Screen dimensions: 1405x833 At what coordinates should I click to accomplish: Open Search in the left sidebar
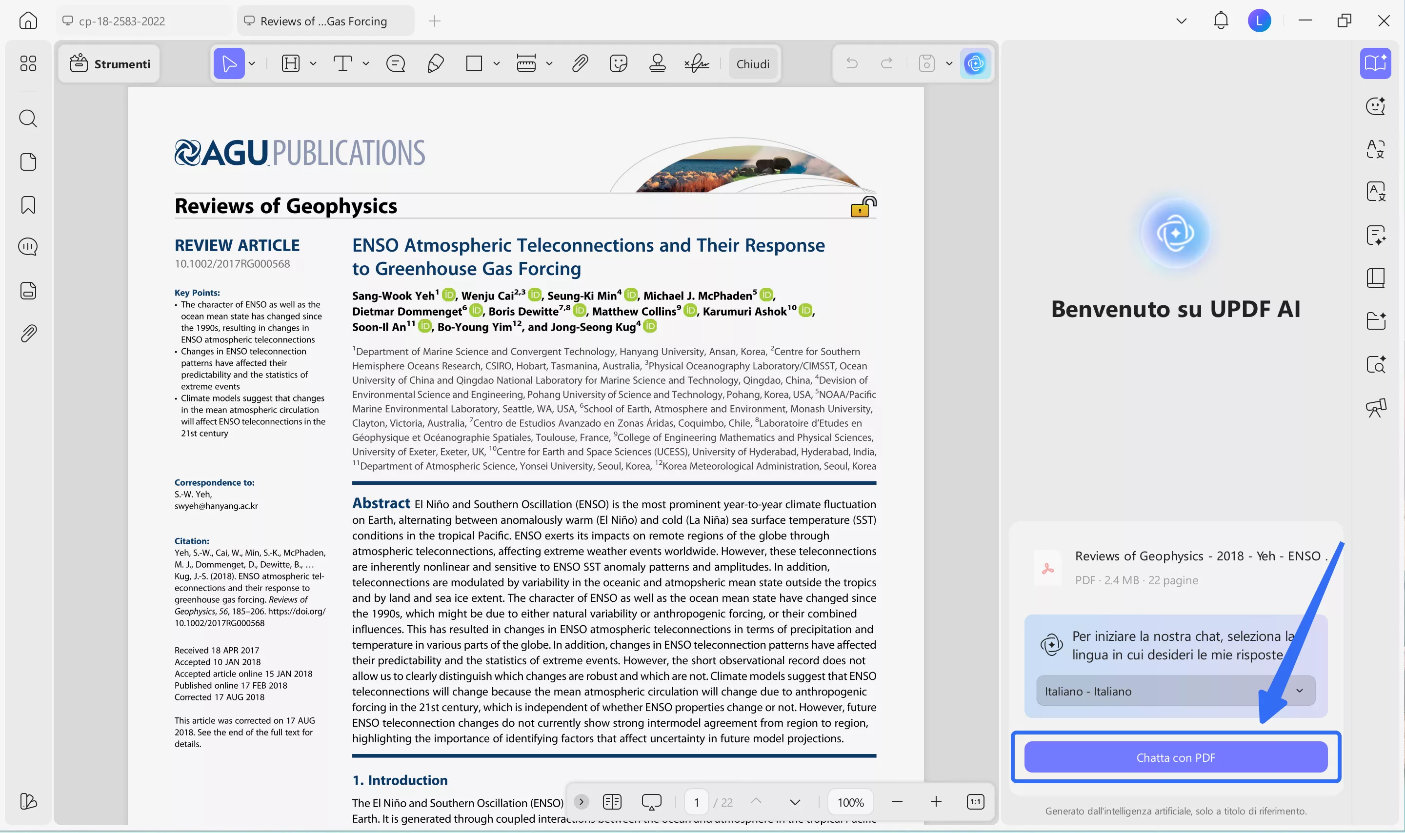tap(27, 119)
